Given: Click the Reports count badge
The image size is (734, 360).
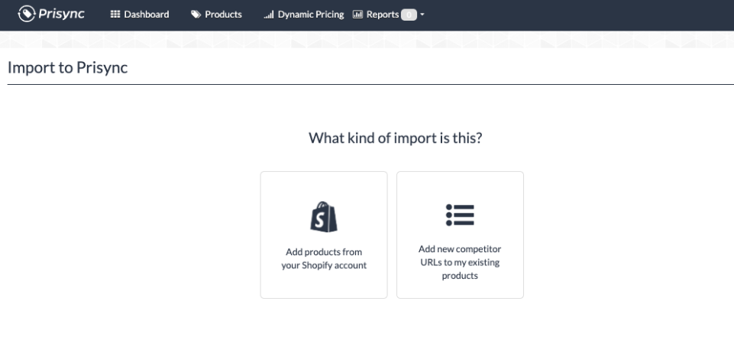Looking at the screenshot, I should (x=409, y=15).
